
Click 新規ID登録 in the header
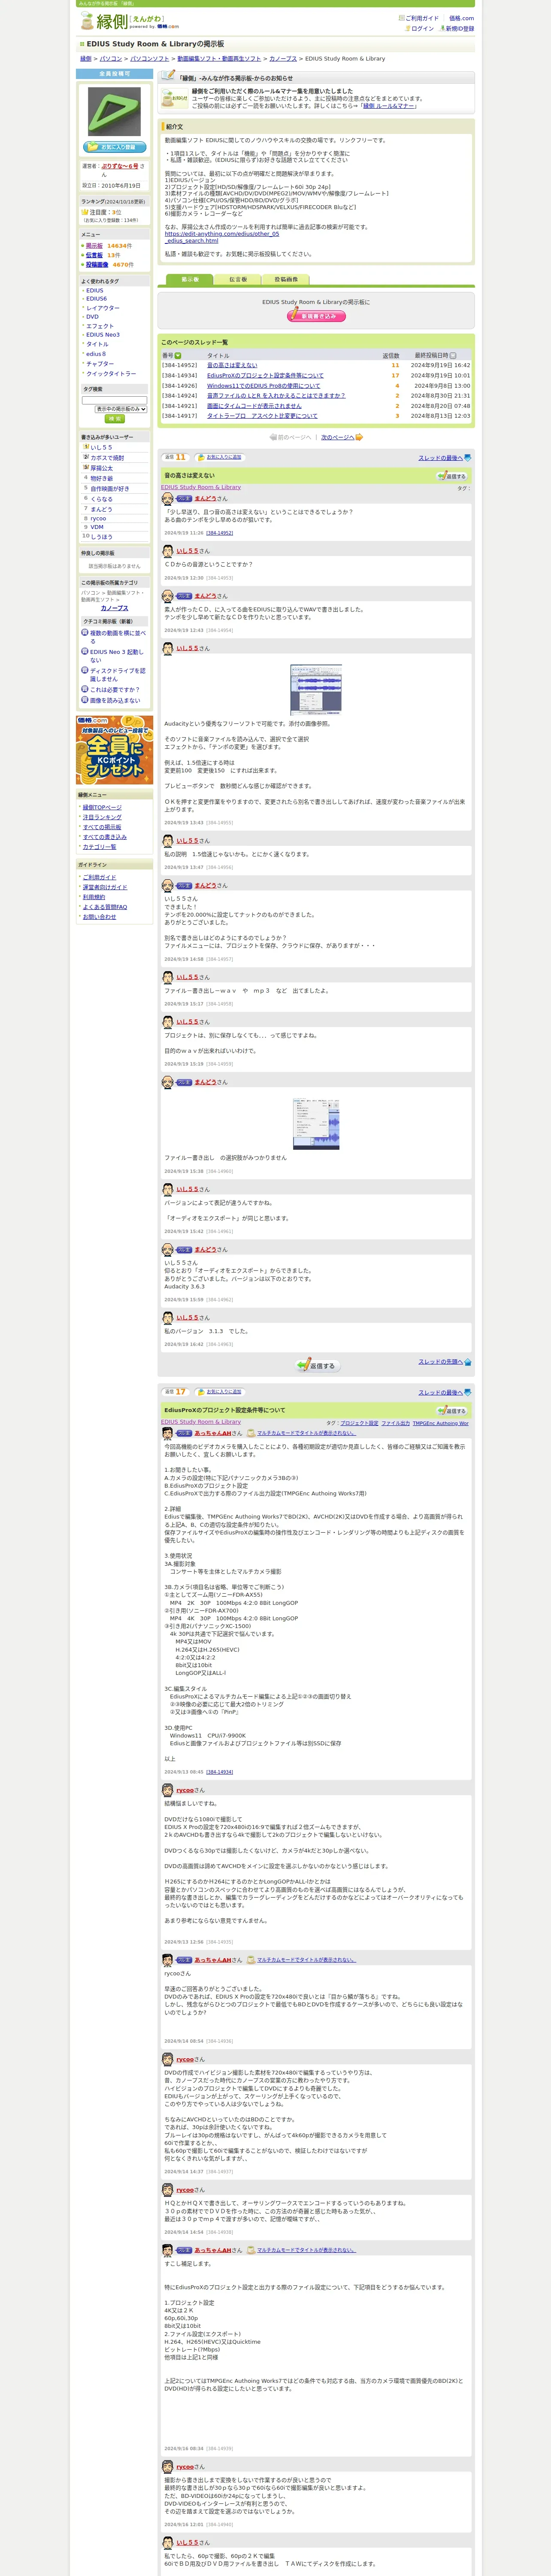[459, 29]
